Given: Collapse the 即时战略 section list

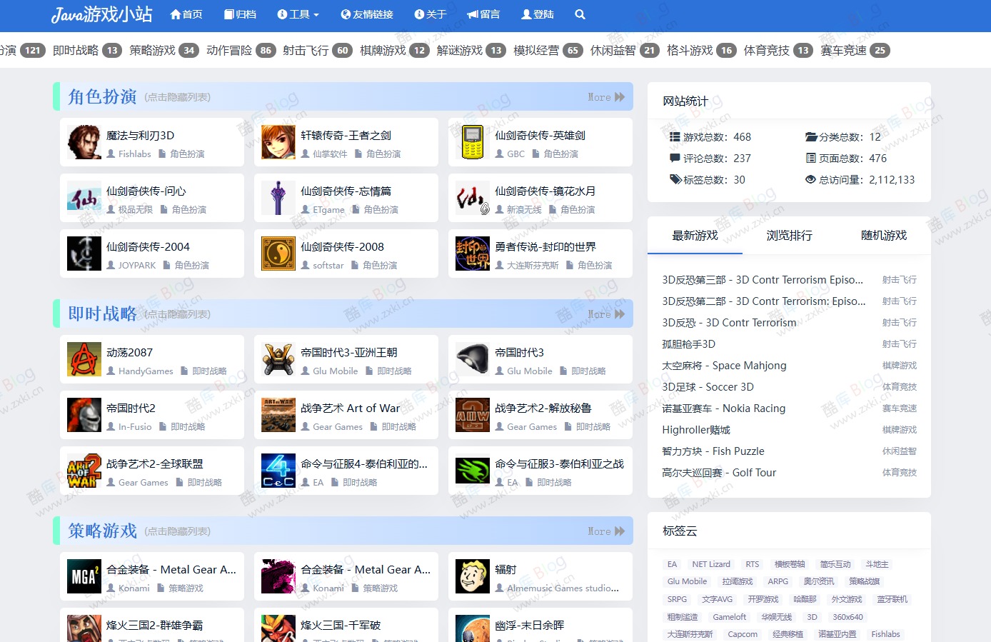Looking at the screenshot, I should pos(177,314).
